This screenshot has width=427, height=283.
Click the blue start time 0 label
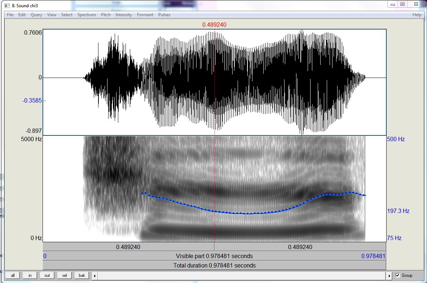pos(45,256)
